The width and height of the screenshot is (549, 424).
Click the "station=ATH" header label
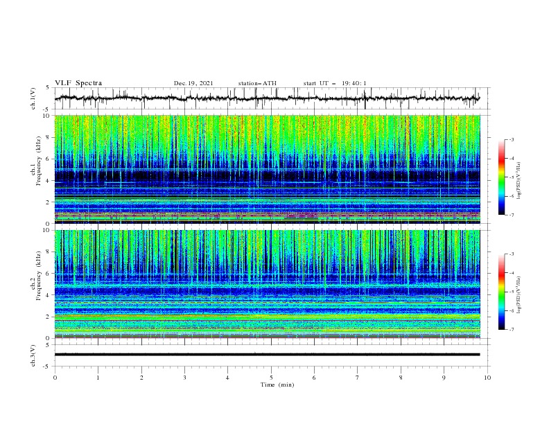[x=257, y=83]
